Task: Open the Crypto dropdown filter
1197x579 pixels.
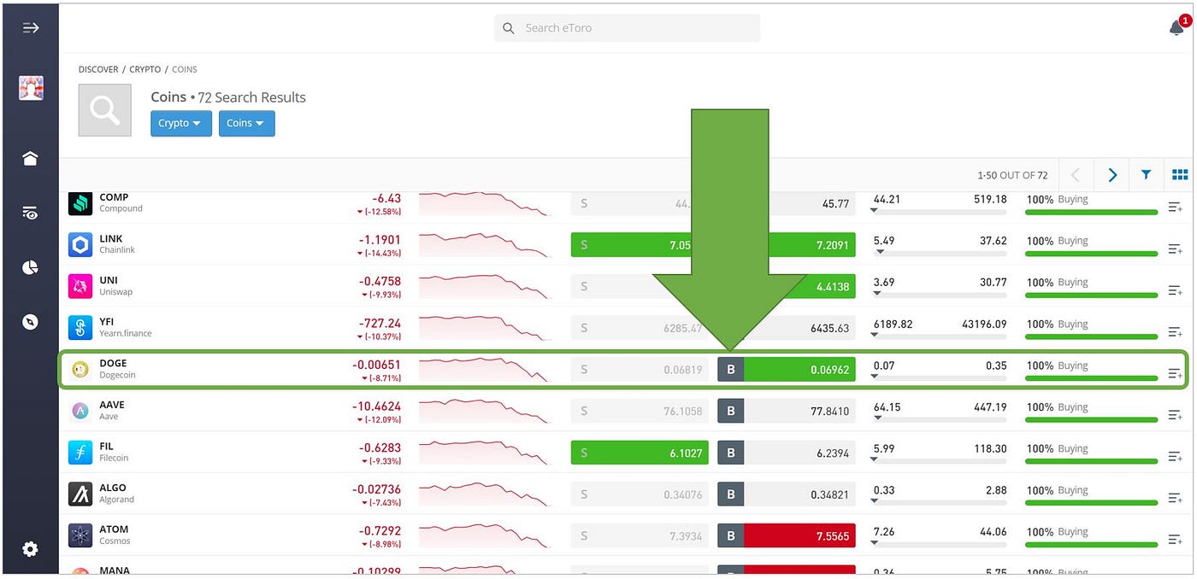Action: [181, 123]
